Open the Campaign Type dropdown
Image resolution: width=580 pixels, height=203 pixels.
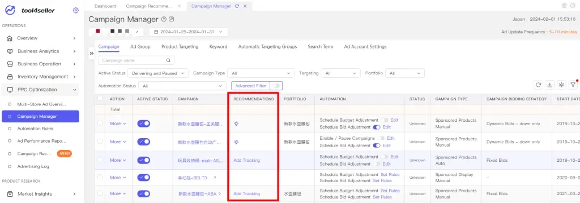(x=261, y=73)
